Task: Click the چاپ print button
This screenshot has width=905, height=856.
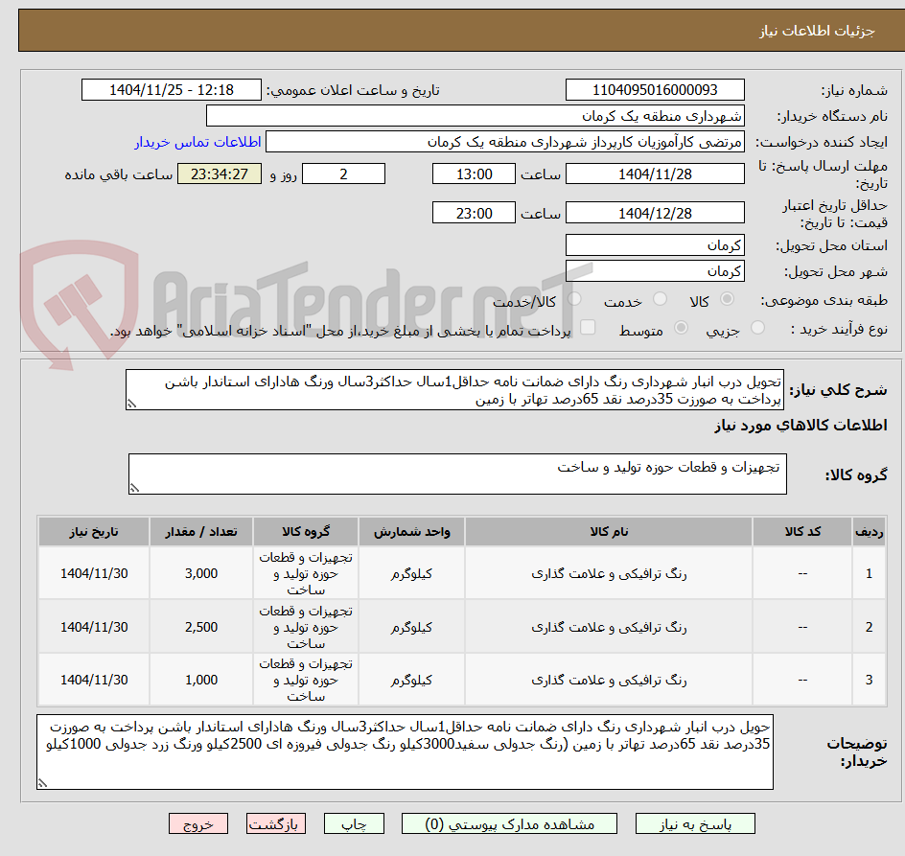Action: click(x=354, y=823)
